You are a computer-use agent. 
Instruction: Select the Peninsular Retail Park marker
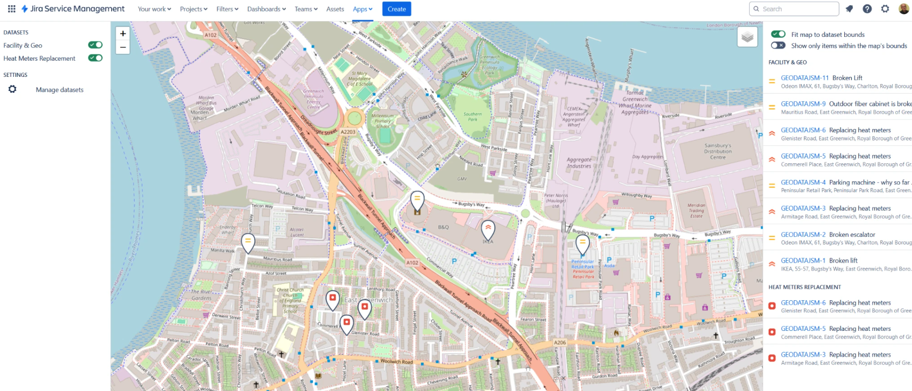pyautogui.click(x=582, y=245)
